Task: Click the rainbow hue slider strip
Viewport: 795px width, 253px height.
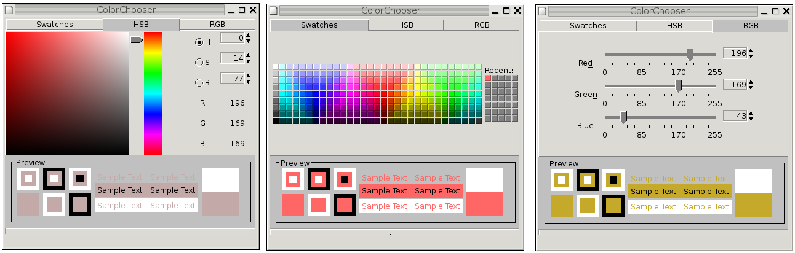Action: pos(153,93)
